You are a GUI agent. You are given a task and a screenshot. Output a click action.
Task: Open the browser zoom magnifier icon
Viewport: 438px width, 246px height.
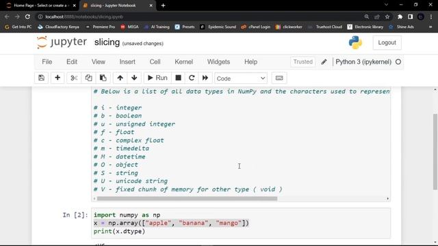[x=367, y=16]
